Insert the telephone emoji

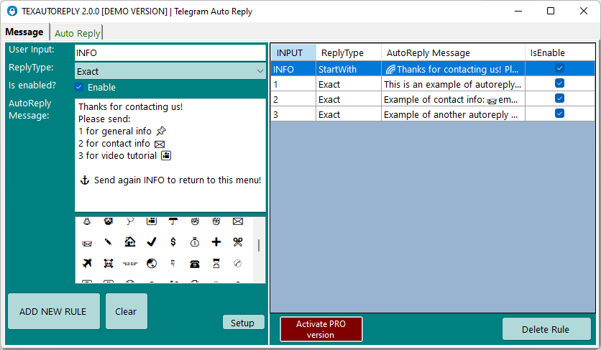point(194,263)
